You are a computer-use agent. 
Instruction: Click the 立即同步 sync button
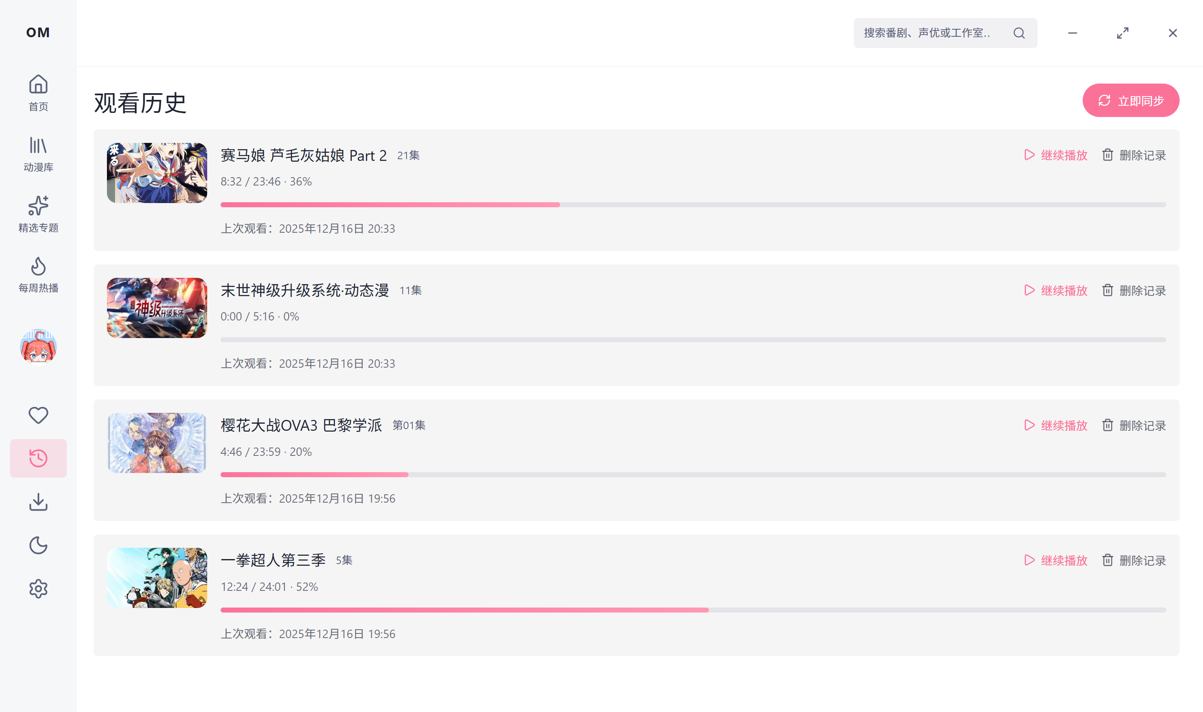(1131, 101)
